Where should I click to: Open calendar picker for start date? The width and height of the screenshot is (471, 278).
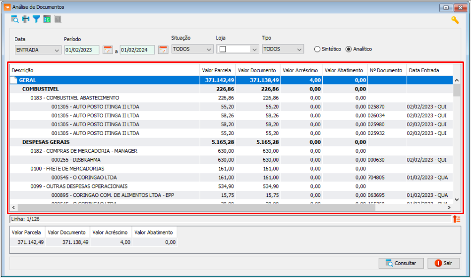[108, 50]
